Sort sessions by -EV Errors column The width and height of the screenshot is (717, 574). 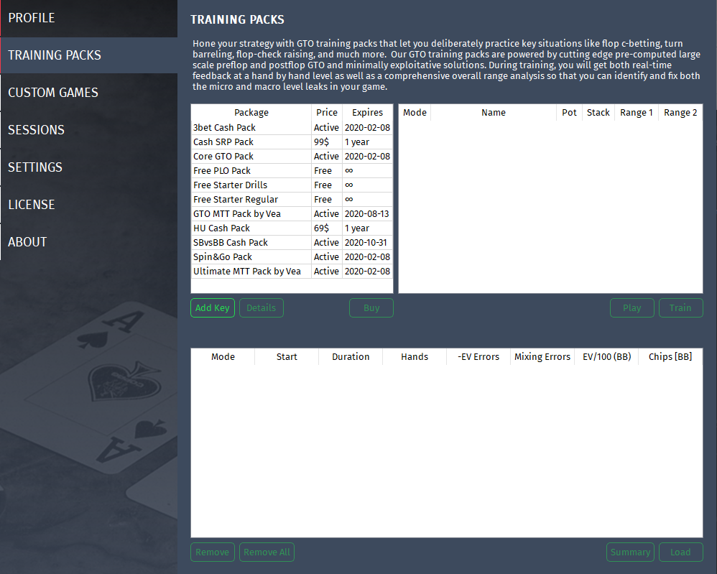pyautogui.click(x=478, y=357)
